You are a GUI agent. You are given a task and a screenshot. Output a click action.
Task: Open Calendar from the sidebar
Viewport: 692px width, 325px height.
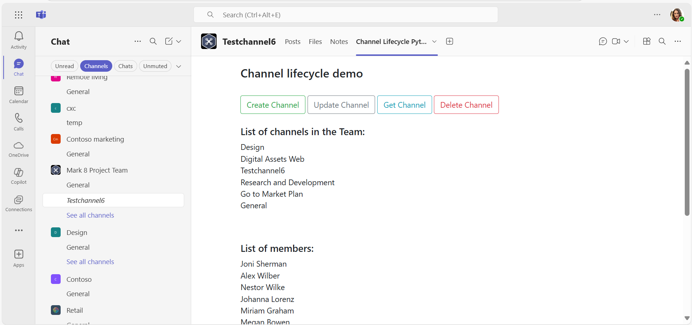point(19,95)
